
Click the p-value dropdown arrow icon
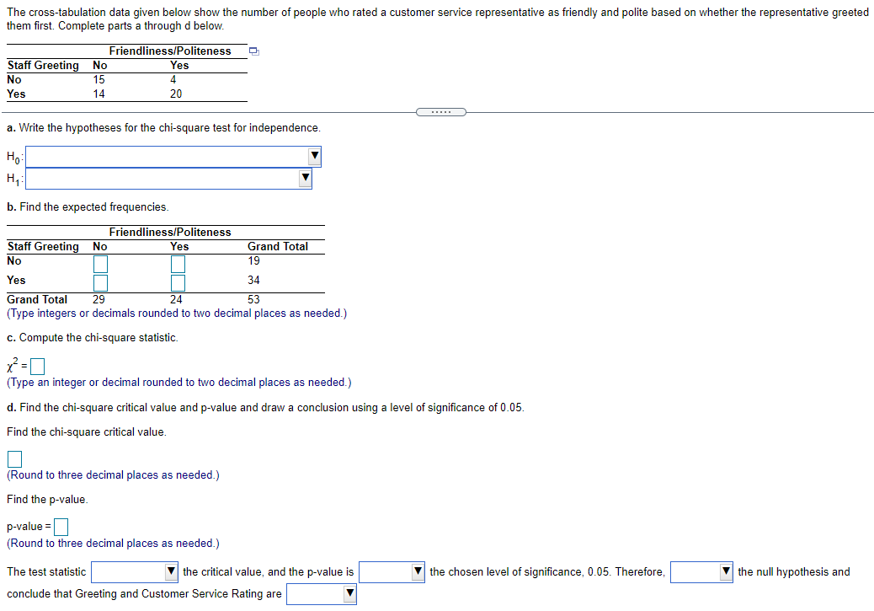(x=418, y=571)
